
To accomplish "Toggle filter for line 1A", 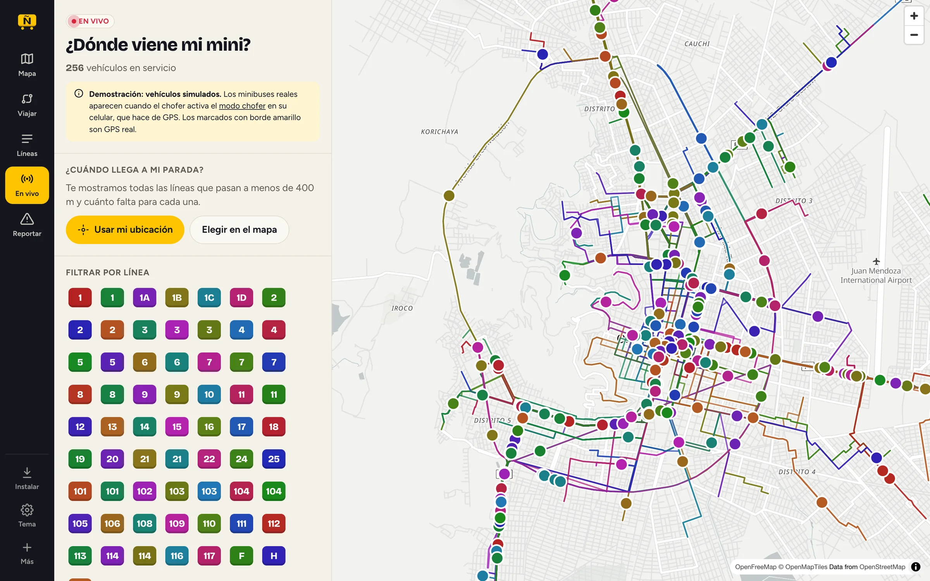I will click(145, 297).
